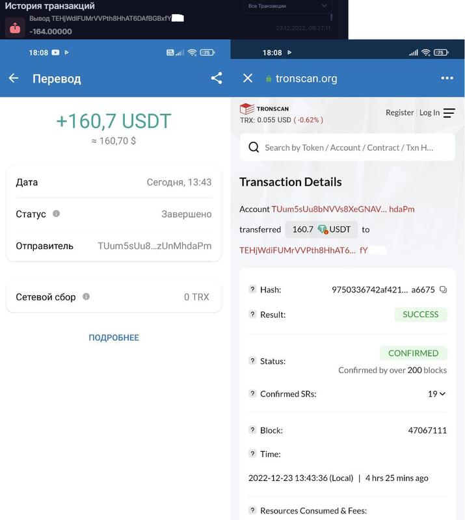Viewport: 465px width, 520px height.
Task: Tap the help icon next to Status
Action: coord(252,361)
